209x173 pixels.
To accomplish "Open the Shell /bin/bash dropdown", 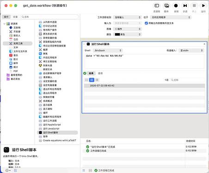I will pyautogui.click(x=107, y=50).
